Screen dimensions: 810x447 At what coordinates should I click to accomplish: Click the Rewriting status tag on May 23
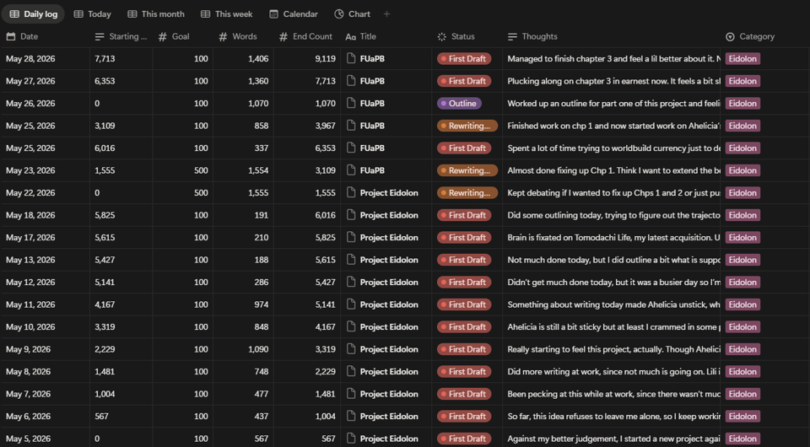tap(467, 170)
